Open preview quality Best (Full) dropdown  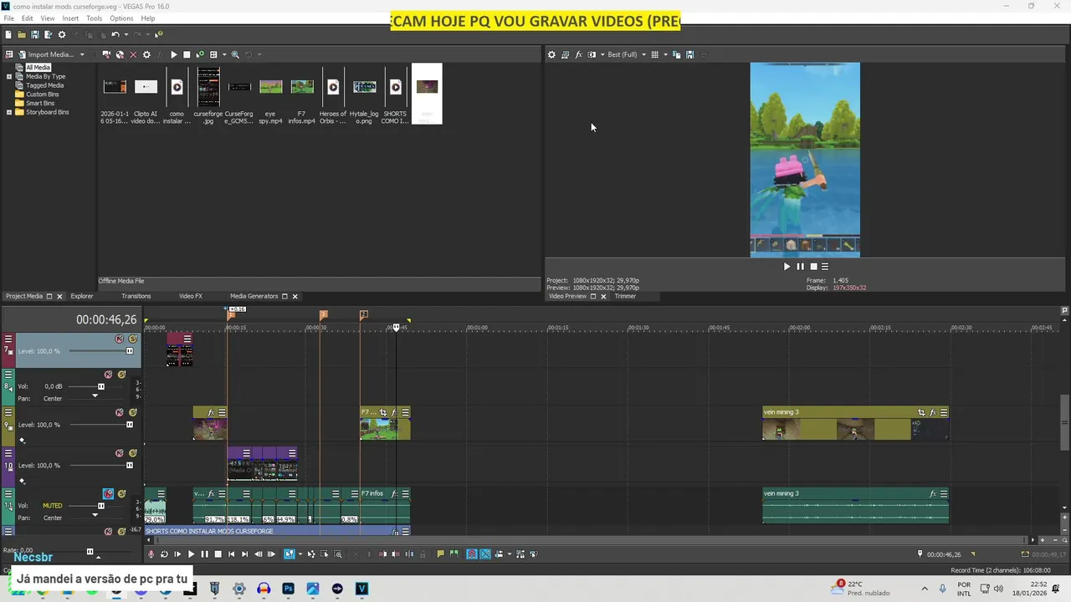626,54
